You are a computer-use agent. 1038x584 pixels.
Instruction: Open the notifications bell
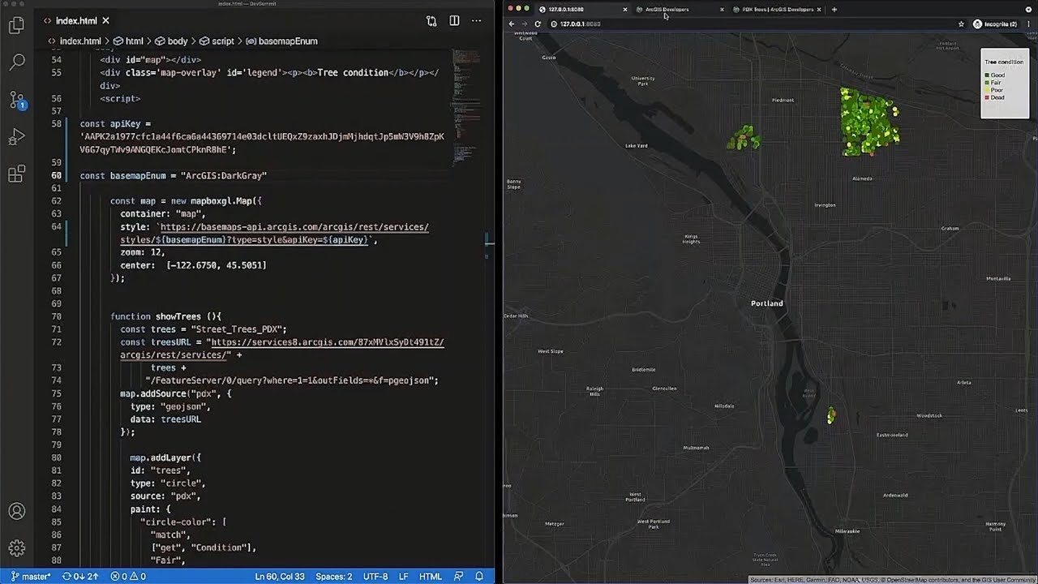coord(478,577)
